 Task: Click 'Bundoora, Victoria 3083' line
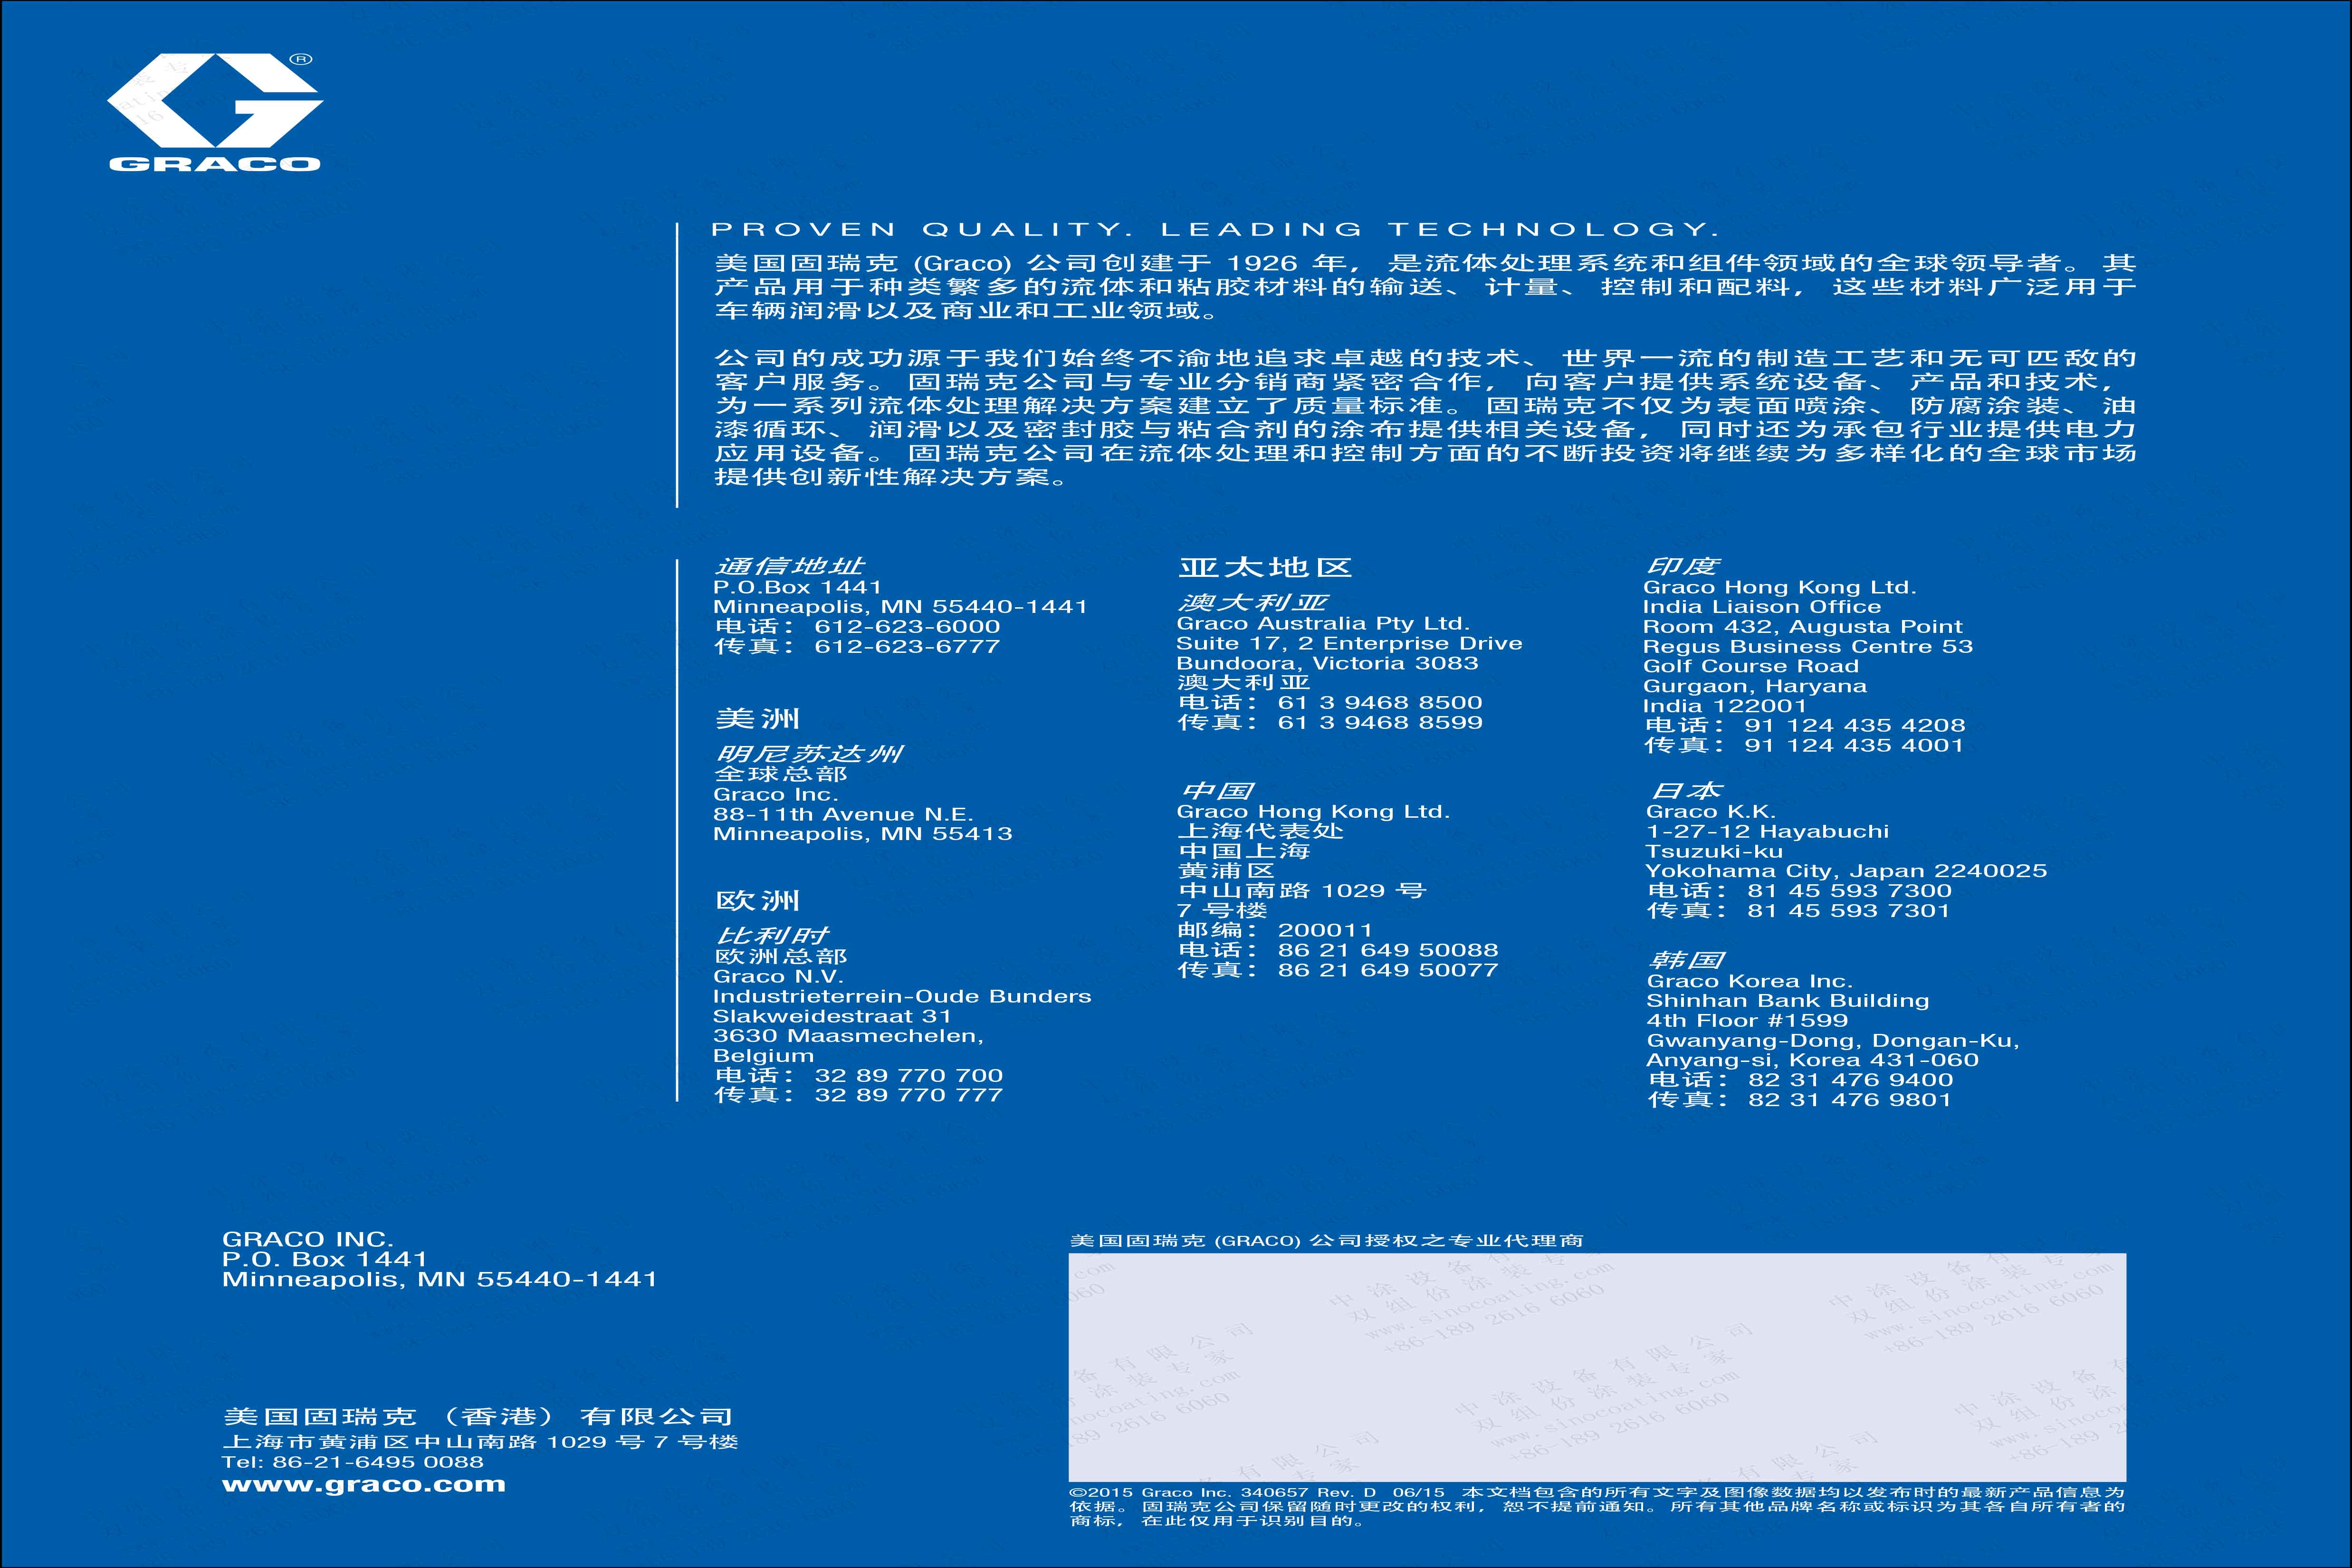(1327, 664)
